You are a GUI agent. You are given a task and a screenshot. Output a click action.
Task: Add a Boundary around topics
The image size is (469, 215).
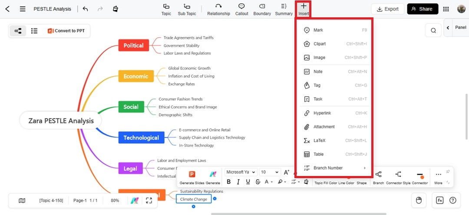click(262, 10)
